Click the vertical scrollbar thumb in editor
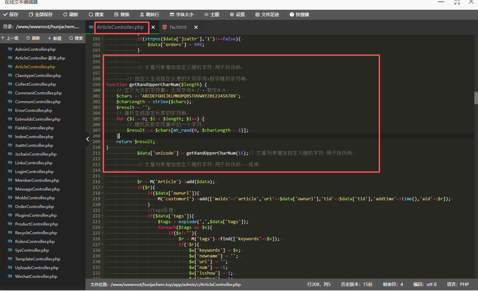478x291 pixels. point(476,98)
